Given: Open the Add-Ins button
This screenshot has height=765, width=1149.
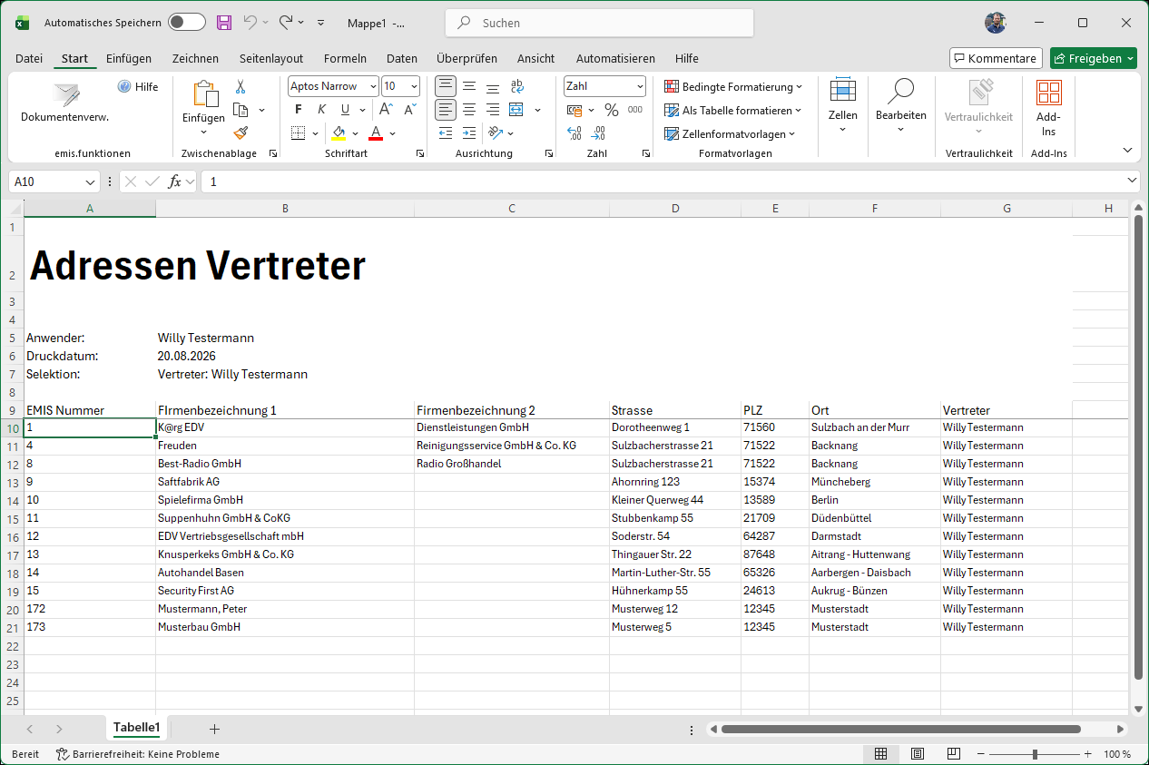Looking at the screenshot, I should tap(1048, 107).
